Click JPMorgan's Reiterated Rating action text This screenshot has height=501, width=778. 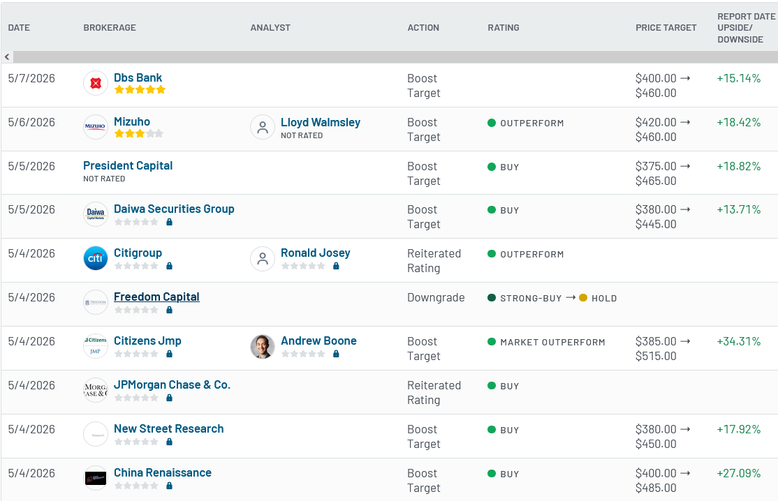click(x=434, y=392)
